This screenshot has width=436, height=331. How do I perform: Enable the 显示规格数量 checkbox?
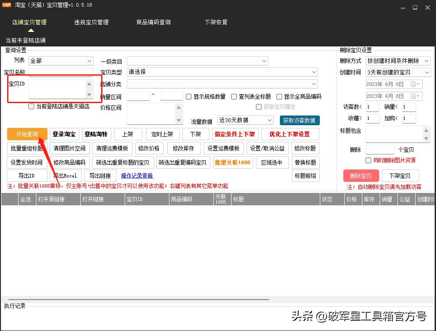(x=189, y=96)
